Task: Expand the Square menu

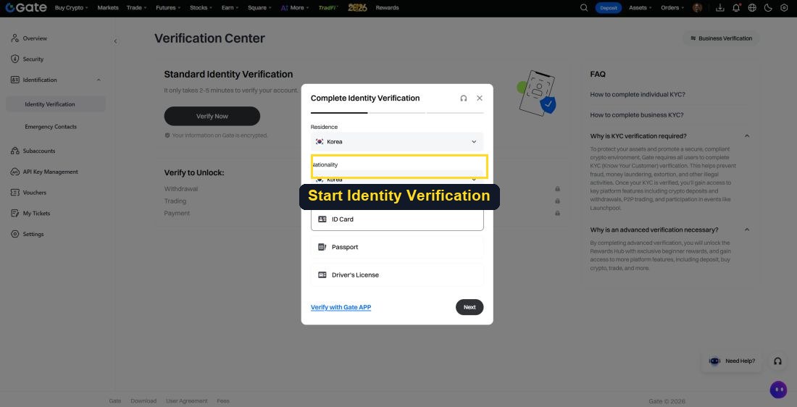Action: coord(259,8)
